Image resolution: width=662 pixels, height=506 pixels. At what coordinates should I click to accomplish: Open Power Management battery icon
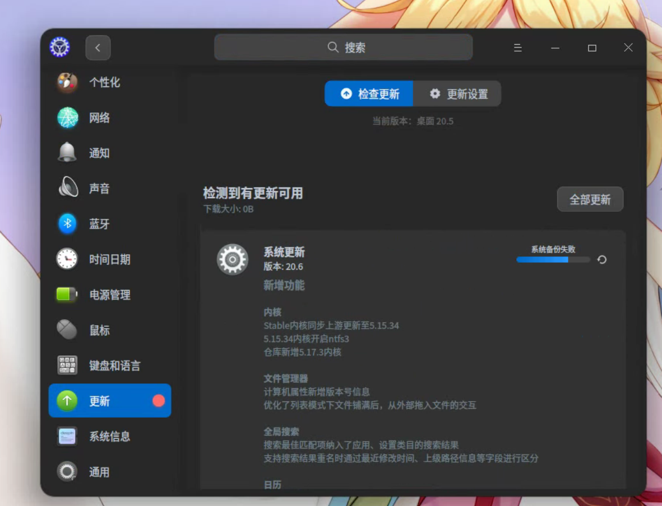(67, 294)
